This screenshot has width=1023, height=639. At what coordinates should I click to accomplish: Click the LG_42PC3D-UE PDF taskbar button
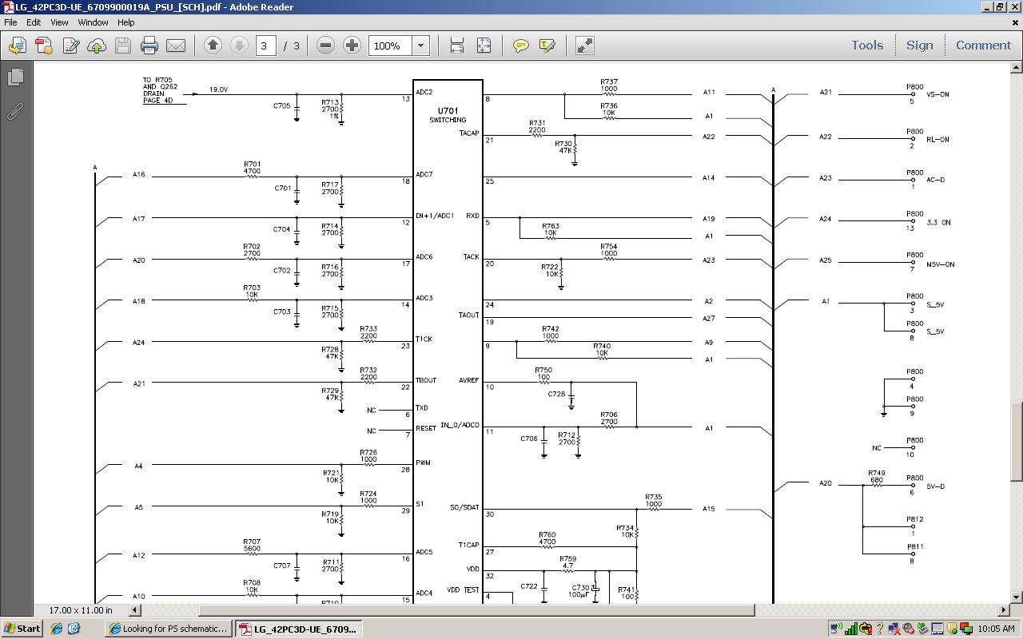(299, 629)
